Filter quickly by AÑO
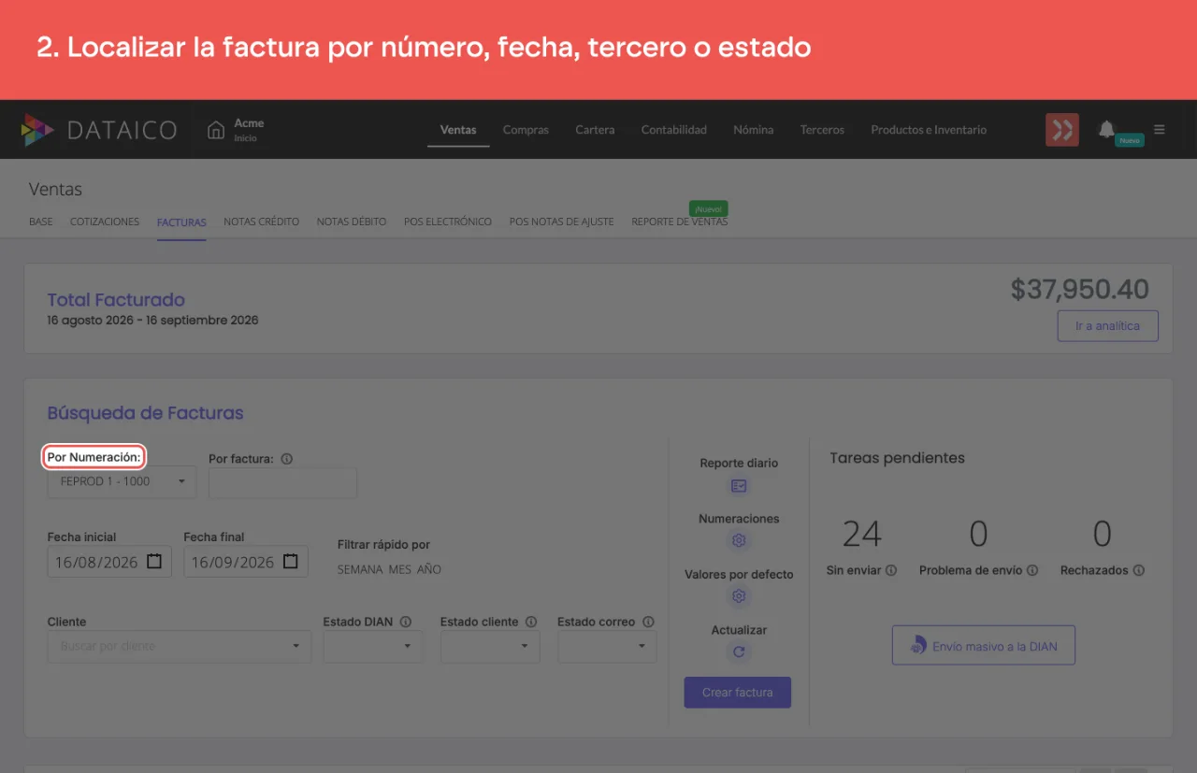 click(429, 569)
